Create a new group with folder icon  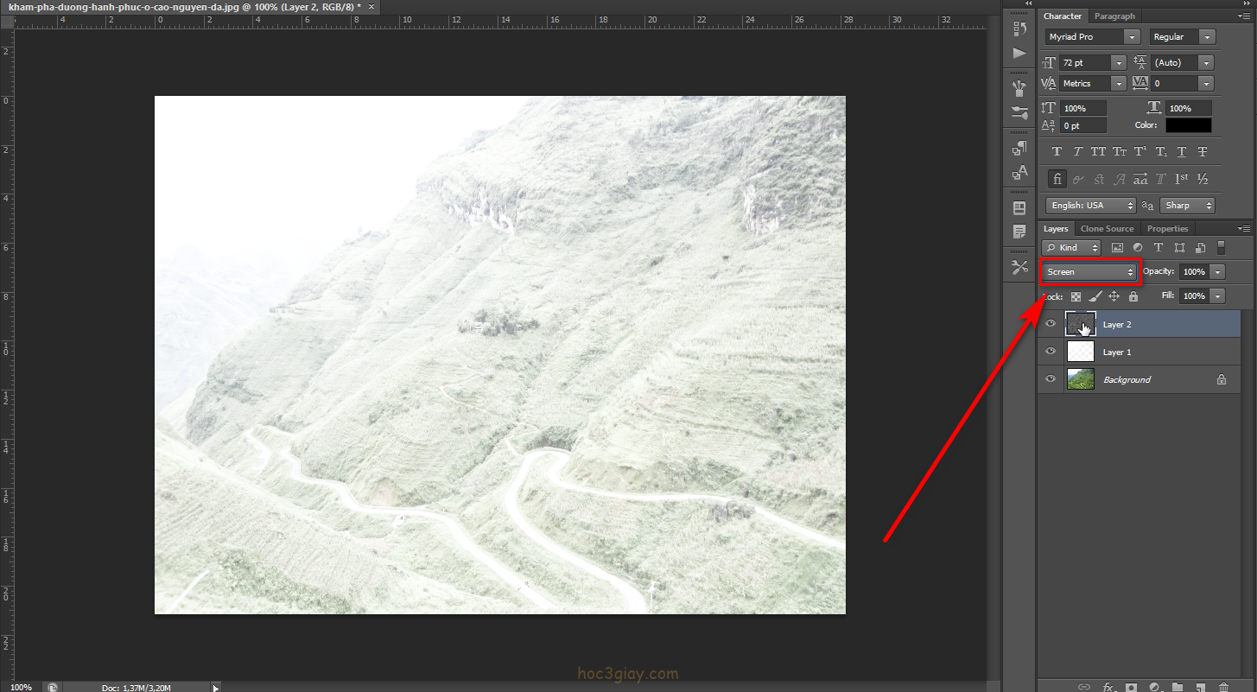(x=1177, y=687)
